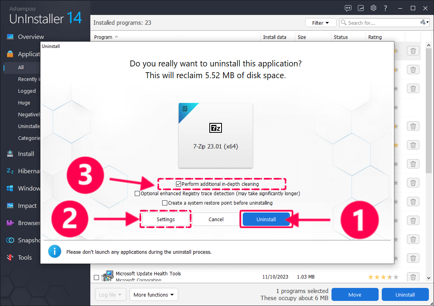Select the Impact sidebar item
This screenshot has width=434, height=306.
tap(27, 206)
